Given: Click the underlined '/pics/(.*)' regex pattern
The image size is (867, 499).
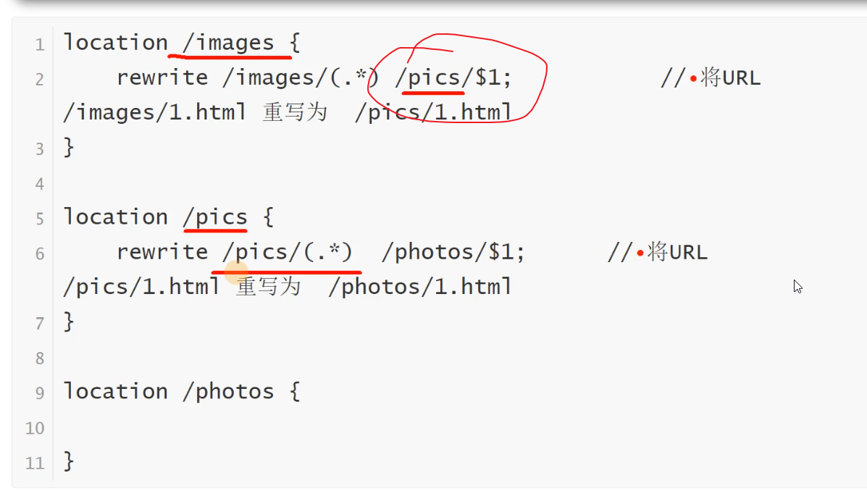Looking at the screenshot, I should (288, 251).
